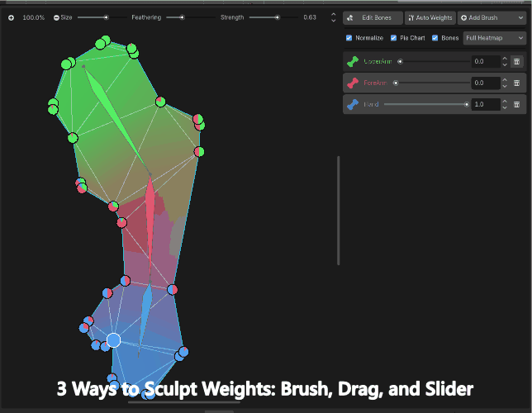Image resolution: width=532 pixels, height=413 pixels.
Task: Click the zoom out minus icon
Action: tap(56, 17)
